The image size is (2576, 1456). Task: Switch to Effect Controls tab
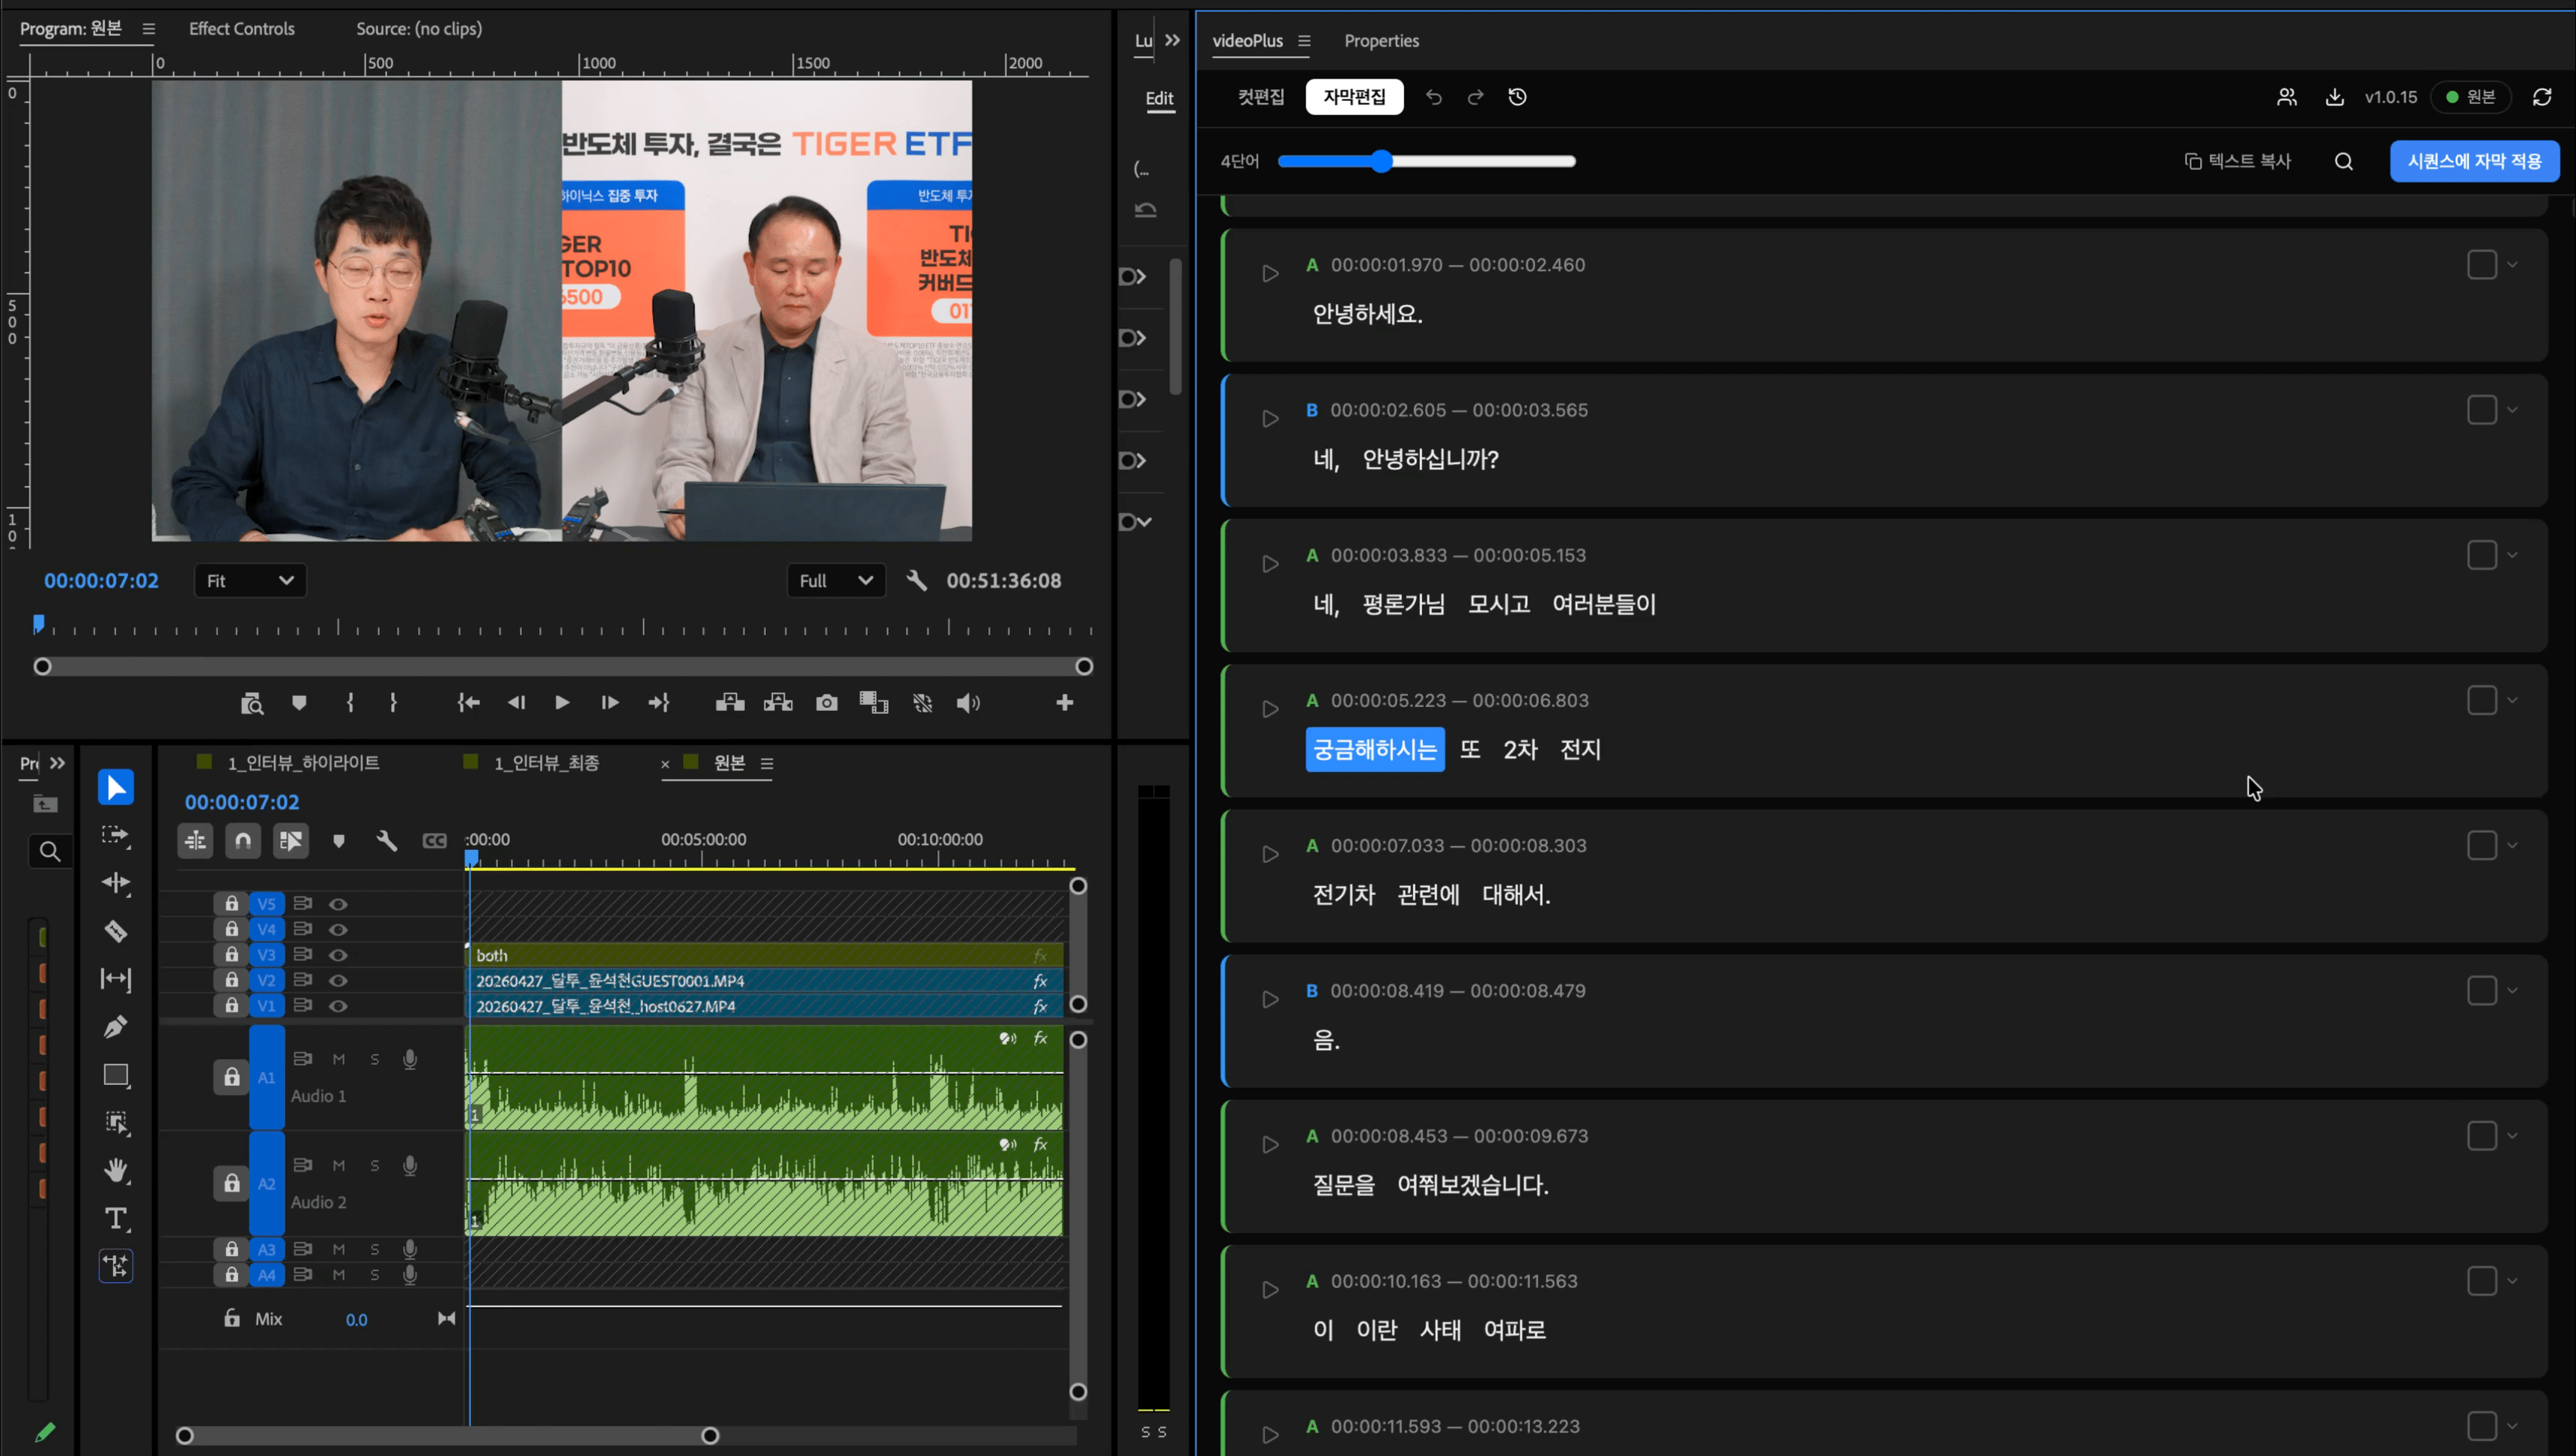(x=242, y=29)
